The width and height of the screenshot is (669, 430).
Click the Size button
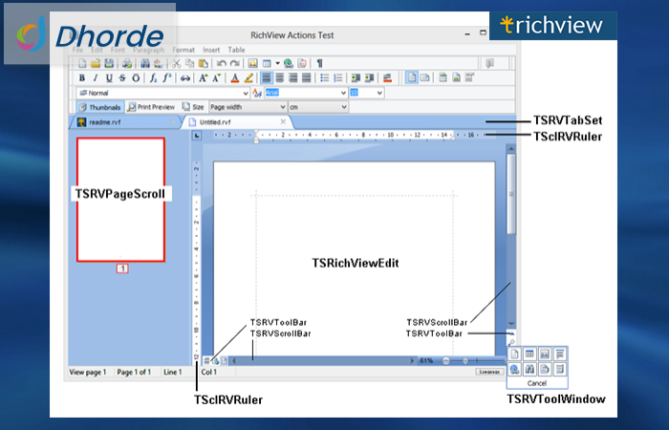(193, 107)
